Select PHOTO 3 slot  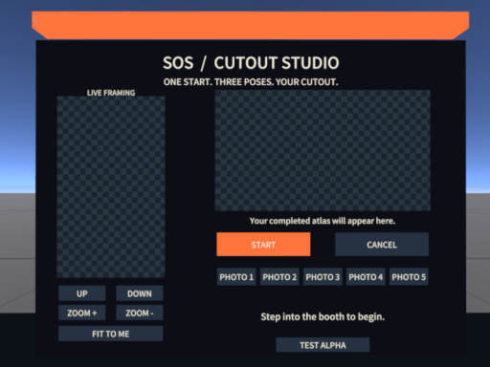tap(323, 277)
